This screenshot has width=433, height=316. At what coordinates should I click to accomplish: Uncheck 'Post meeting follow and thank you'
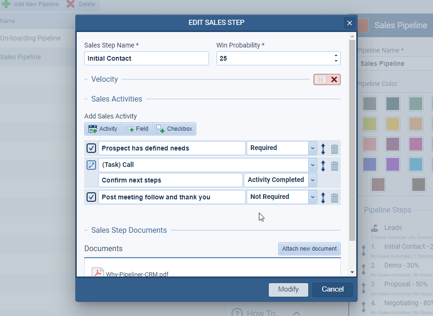click(91, 197)
